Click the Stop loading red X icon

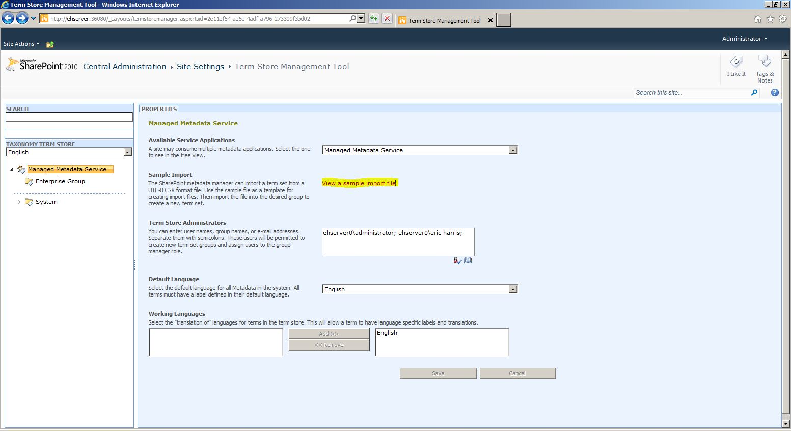point(387,19)
